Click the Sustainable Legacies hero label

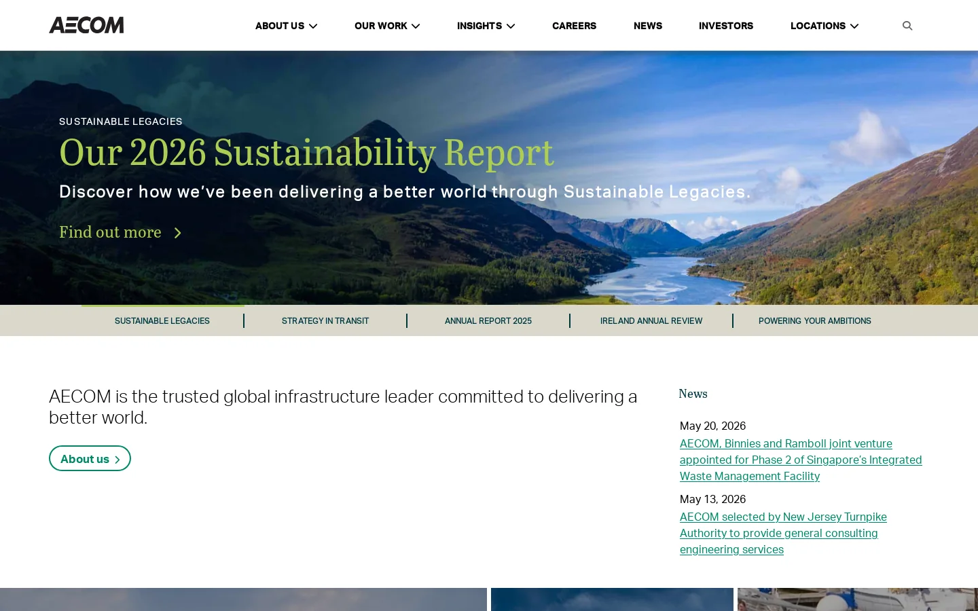121,122
